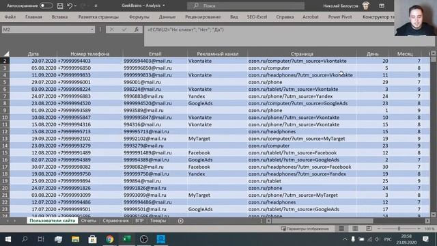
Task: Switch to the ВПР sheet
Action: click(139, 221)
